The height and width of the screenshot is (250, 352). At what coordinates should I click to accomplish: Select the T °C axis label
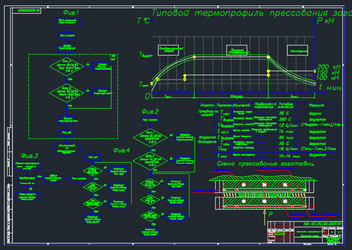(143, 21)
